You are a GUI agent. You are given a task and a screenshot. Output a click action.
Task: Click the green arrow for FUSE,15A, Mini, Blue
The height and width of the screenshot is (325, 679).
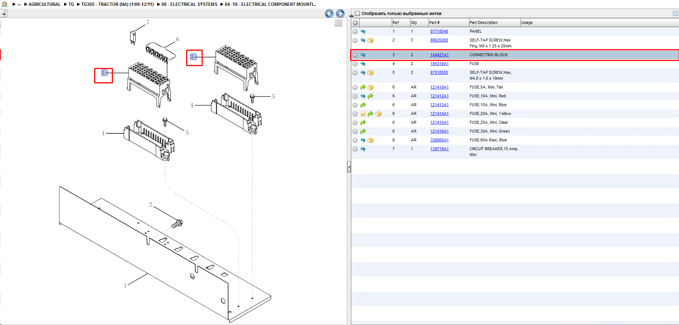[363, 105]
